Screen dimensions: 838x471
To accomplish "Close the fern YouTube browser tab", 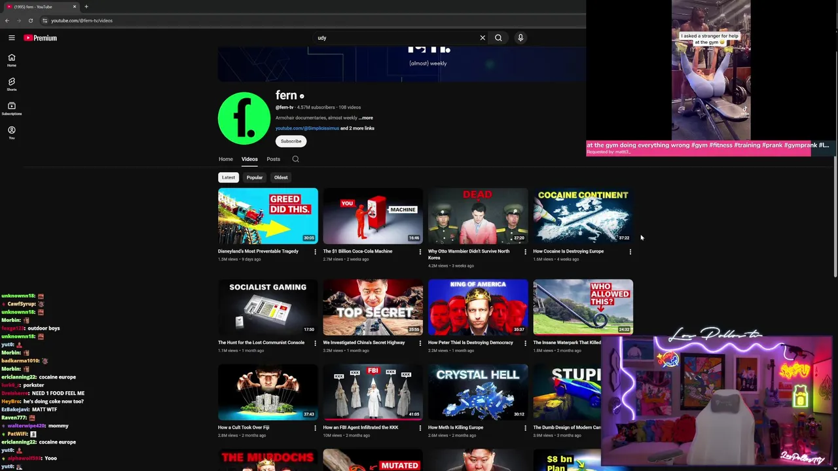I will (x=74, y=7).
